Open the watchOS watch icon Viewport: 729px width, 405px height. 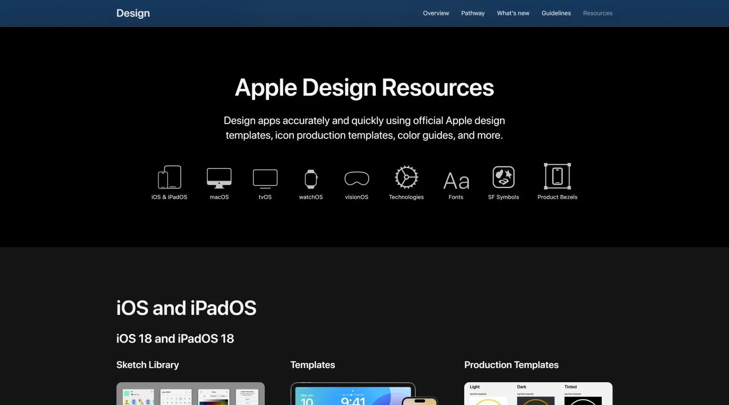pos(311,179)
